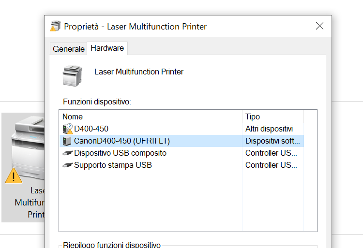Screen dimensions: 363x248
Task: Select the Supporto stampa USB entry
Action: (x=113, y=165)
